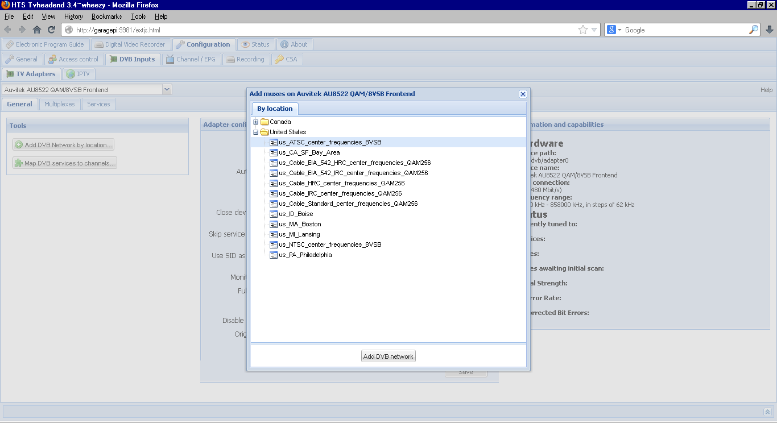Click the back navigation arrow
This screenshot has width=777, height=423.
pyautogui.click(x=7, y=30)
